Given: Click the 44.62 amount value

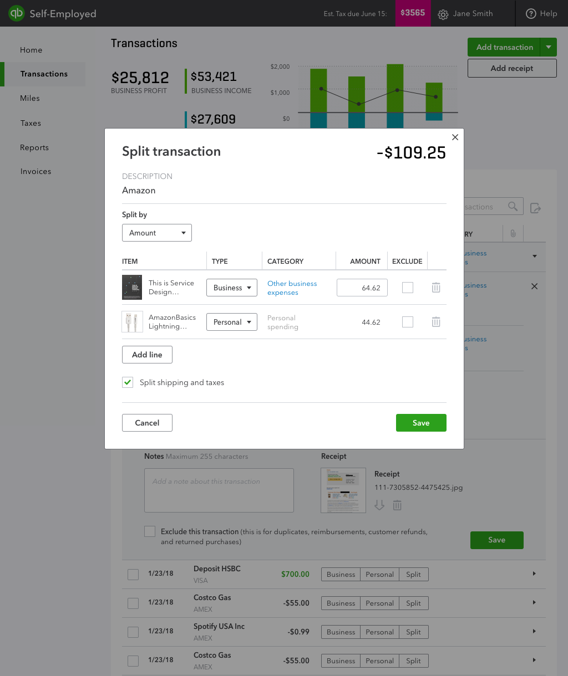Looking at the screenshot, I should point(371,322).
